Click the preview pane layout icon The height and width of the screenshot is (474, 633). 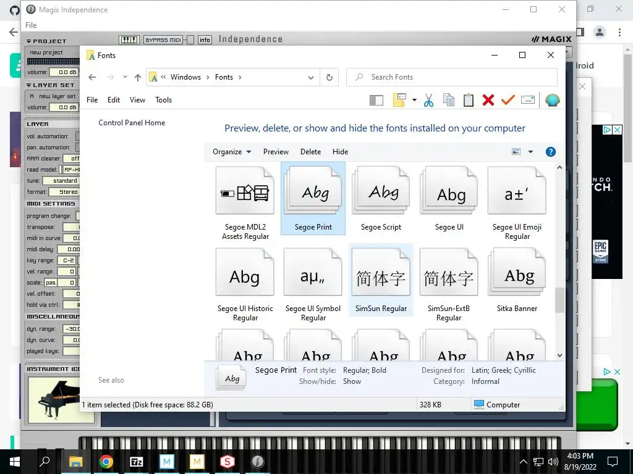376,100
